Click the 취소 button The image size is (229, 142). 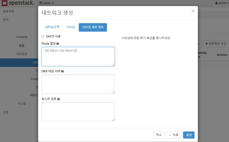[159, 135]
